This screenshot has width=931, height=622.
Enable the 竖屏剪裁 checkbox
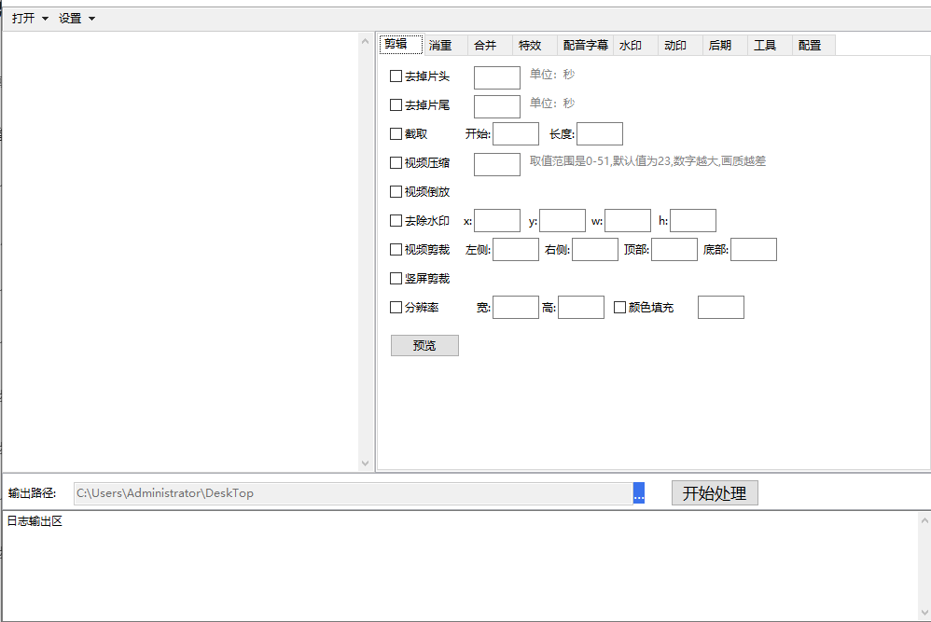click(396, 278)
